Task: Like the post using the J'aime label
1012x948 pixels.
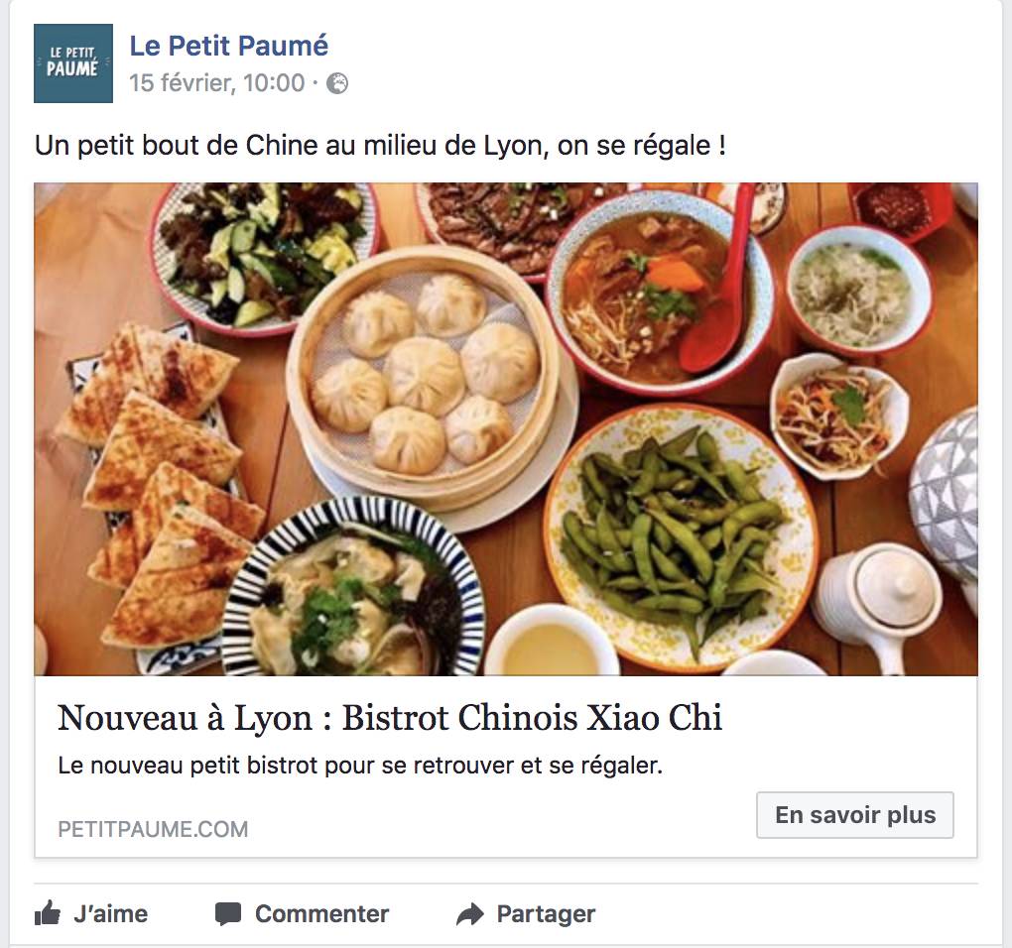Action: coord(110,914)
